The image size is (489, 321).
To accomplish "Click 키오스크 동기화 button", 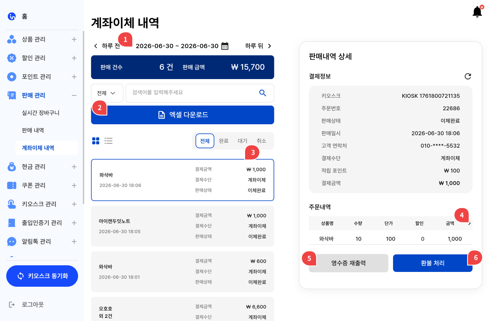I will (x=42, y=276).
